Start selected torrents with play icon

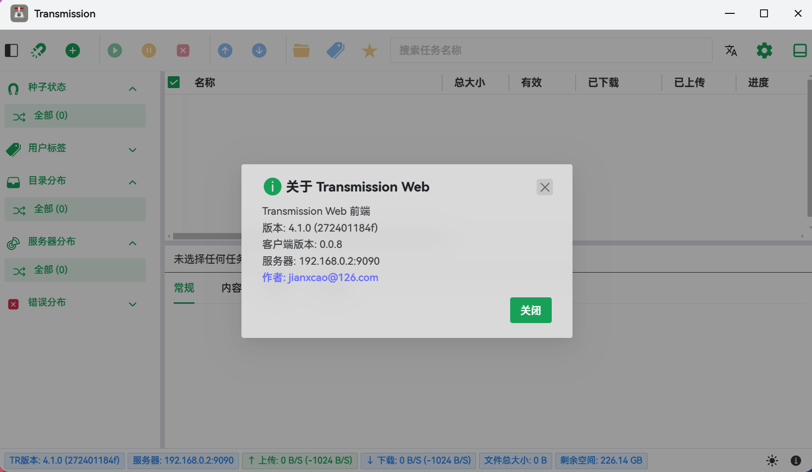pos(115,50)
